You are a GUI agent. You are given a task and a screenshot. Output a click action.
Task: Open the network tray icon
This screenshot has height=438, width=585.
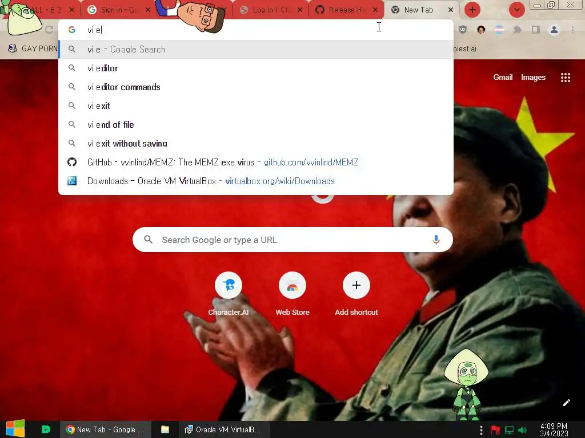click(x=509, y=430)
